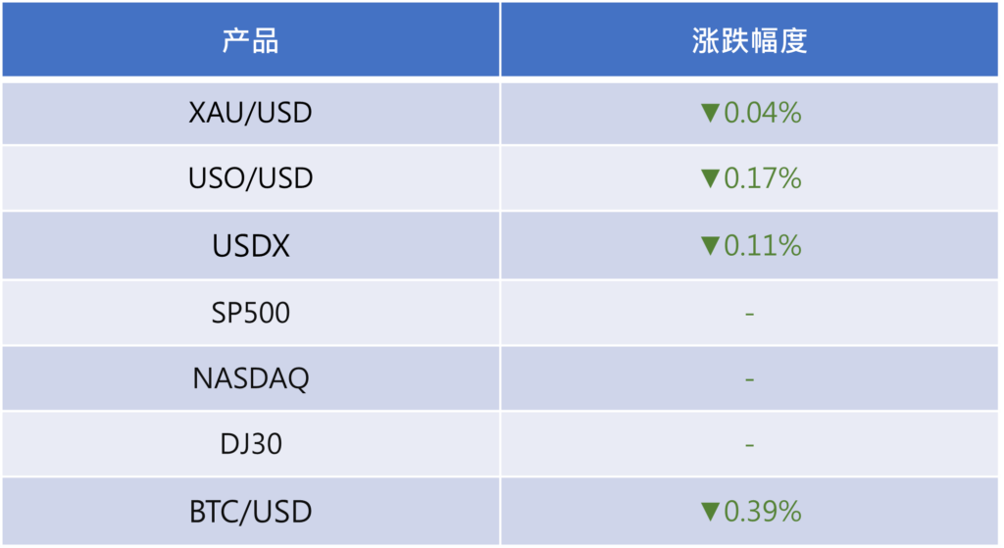Select the dash in the NASDAQ row

click(x=749, y=379)
